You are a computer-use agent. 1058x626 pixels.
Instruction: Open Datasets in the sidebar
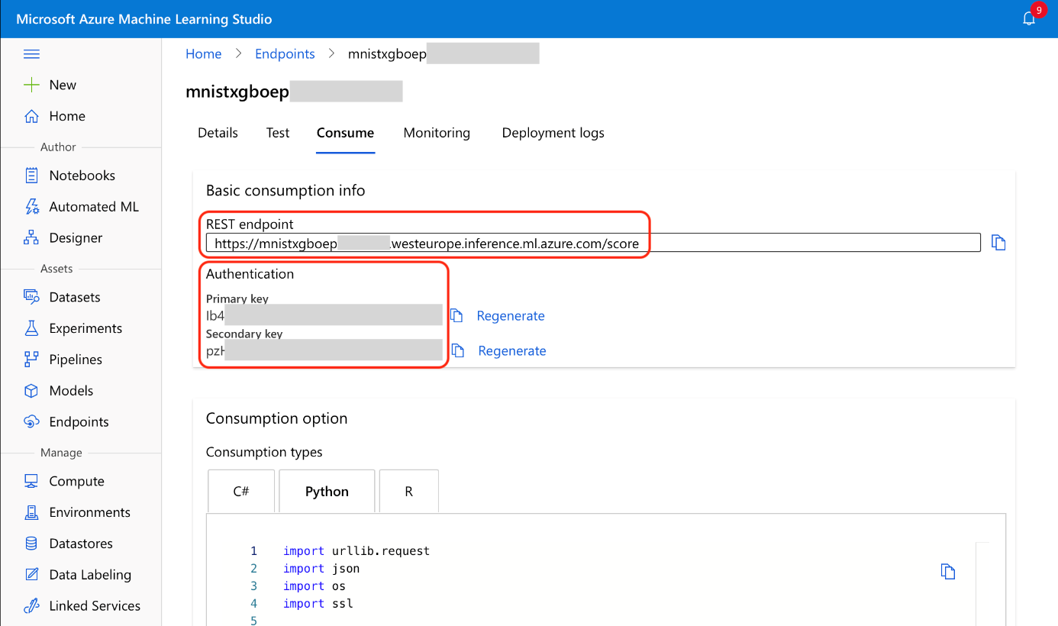(75, 297)
